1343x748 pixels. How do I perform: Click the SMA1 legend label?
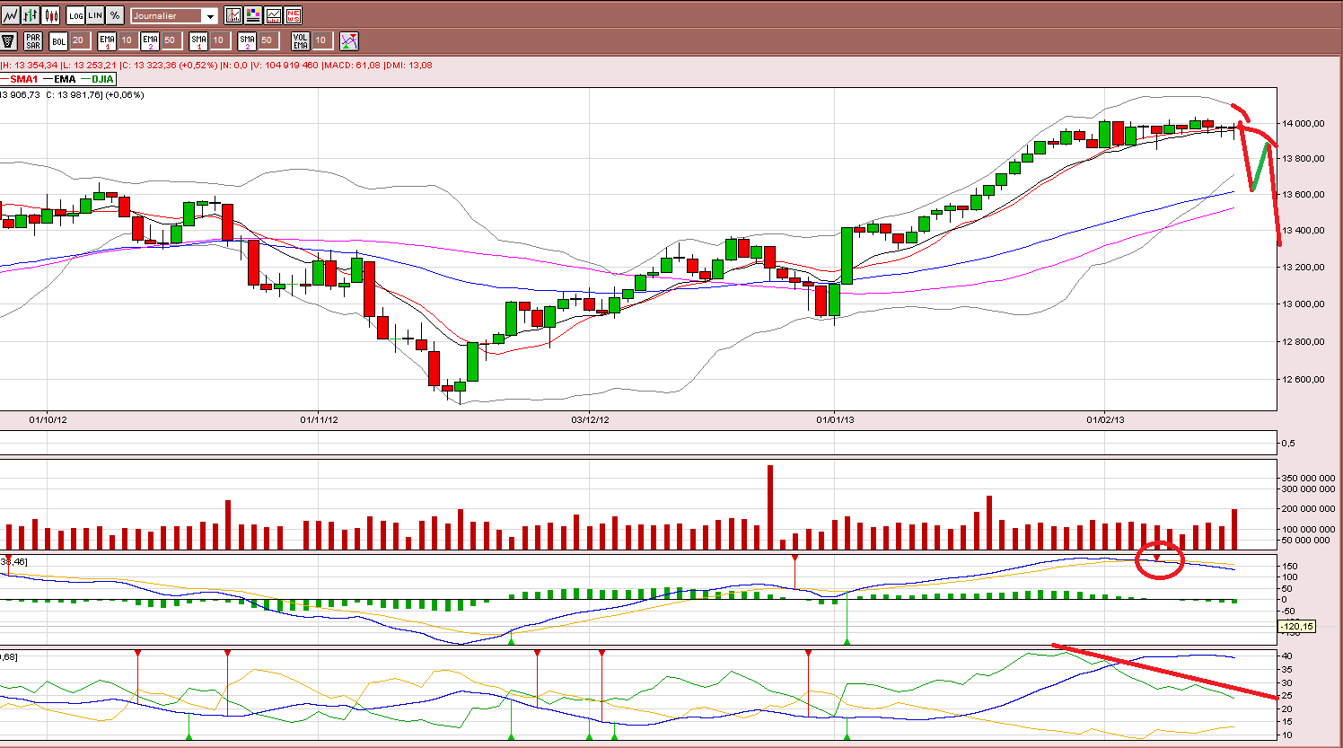coord(24,79)
